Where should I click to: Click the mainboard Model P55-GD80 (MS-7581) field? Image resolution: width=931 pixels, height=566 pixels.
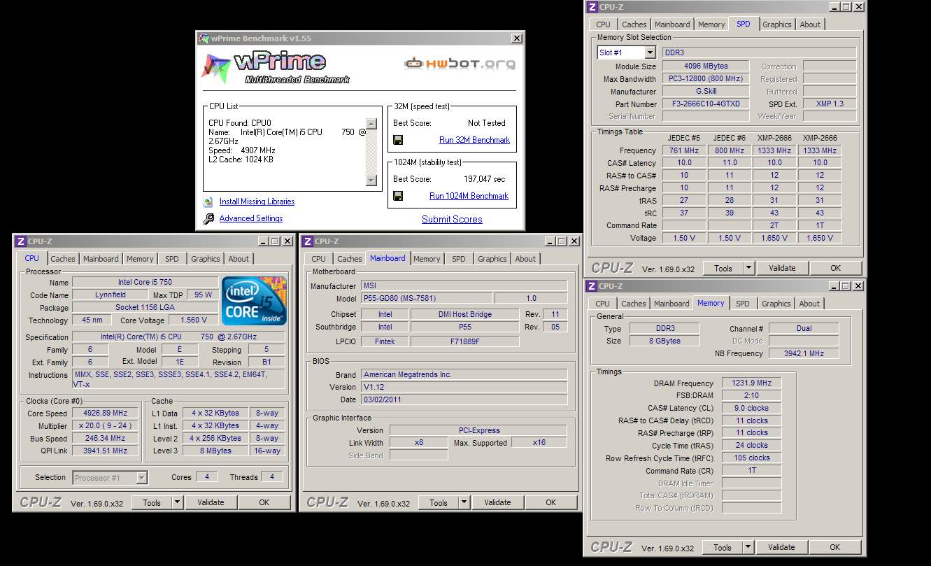[427, 299]
